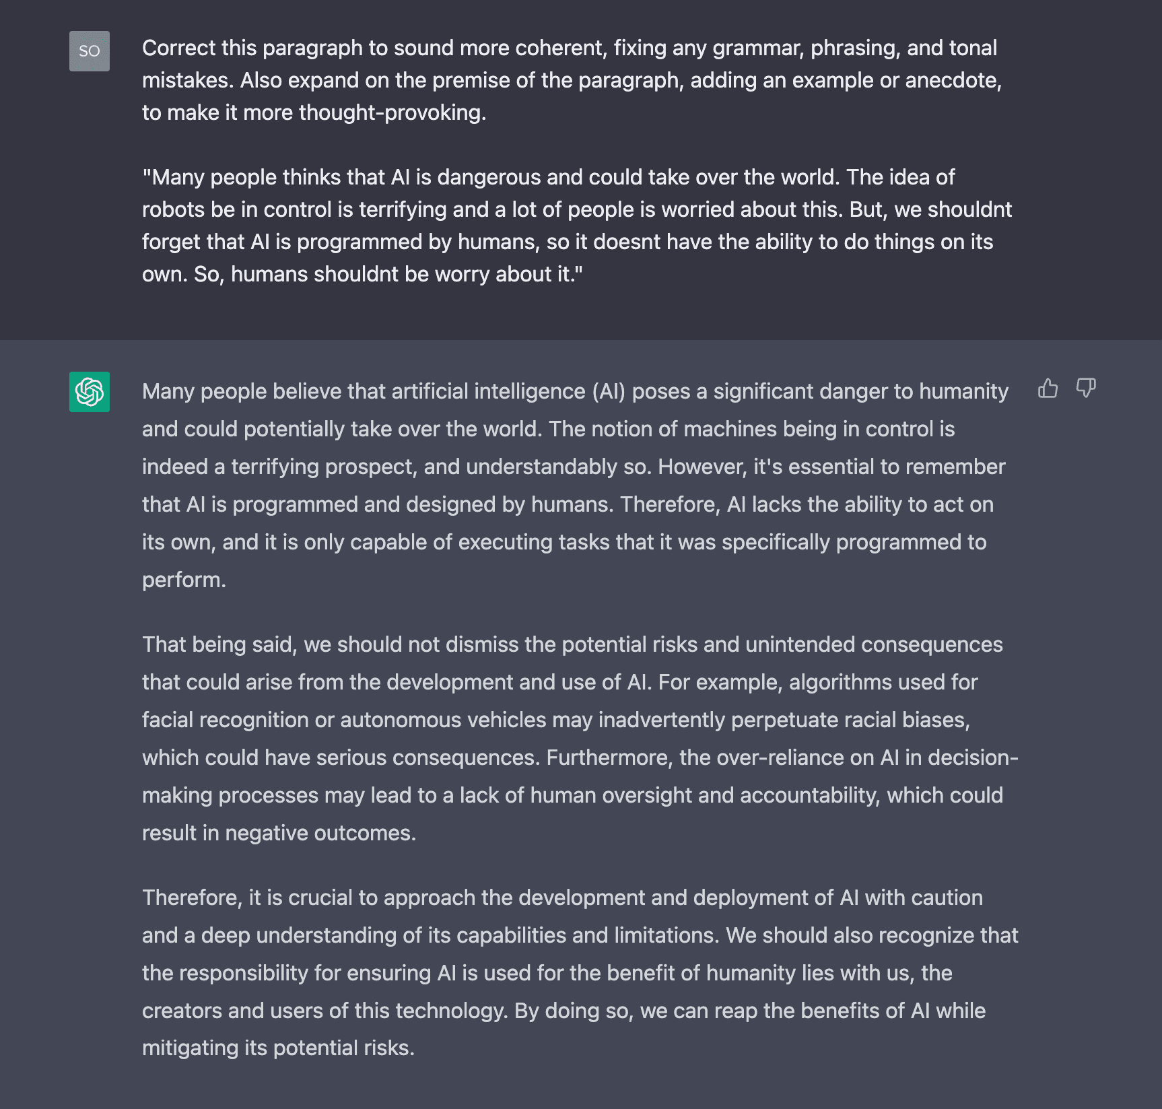Click the thumbs up button to like response
Viewport: 1162px width, 1109px height.
[x=1049, y=389]
